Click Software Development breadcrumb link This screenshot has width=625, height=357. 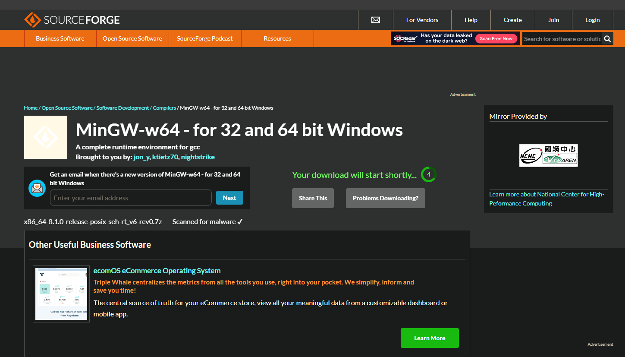pyautogui.click(x=122, y=108)
